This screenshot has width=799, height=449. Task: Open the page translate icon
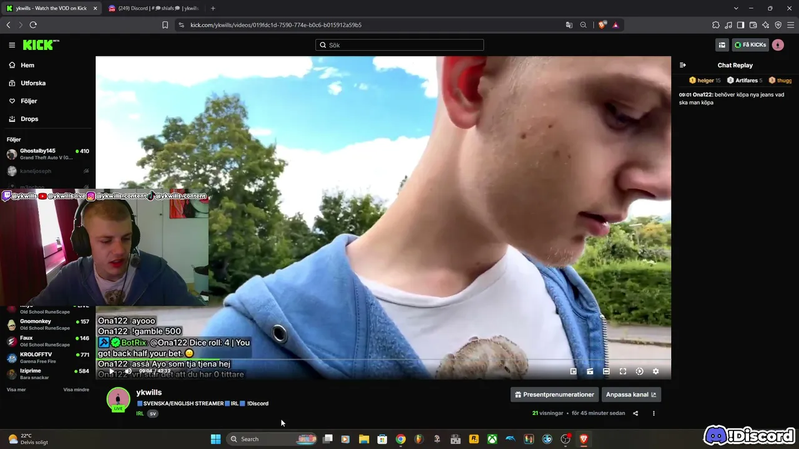pyautogui.click(x=569, y=25)
